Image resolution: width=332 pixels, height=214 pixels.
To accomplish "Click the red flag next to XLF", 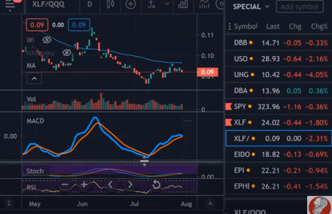I will 229,122.
